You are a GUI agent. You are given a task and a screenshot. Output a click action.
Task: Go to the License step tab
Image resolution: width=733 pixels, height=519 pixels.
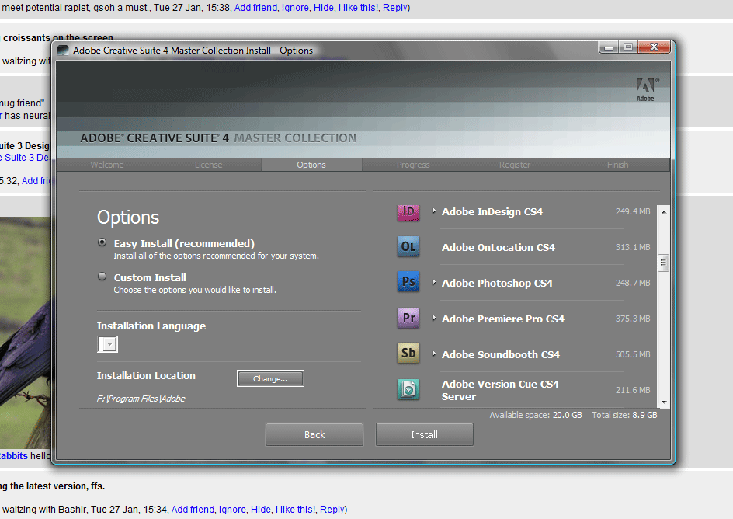[x=209, y=165]
